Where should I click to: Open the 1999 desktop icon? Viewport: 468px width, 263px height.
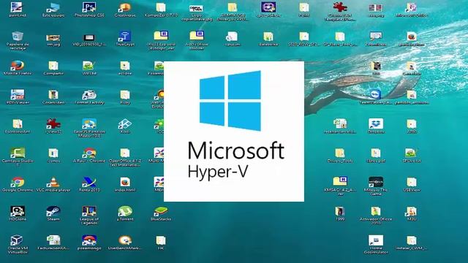click(x=339, y=213)
